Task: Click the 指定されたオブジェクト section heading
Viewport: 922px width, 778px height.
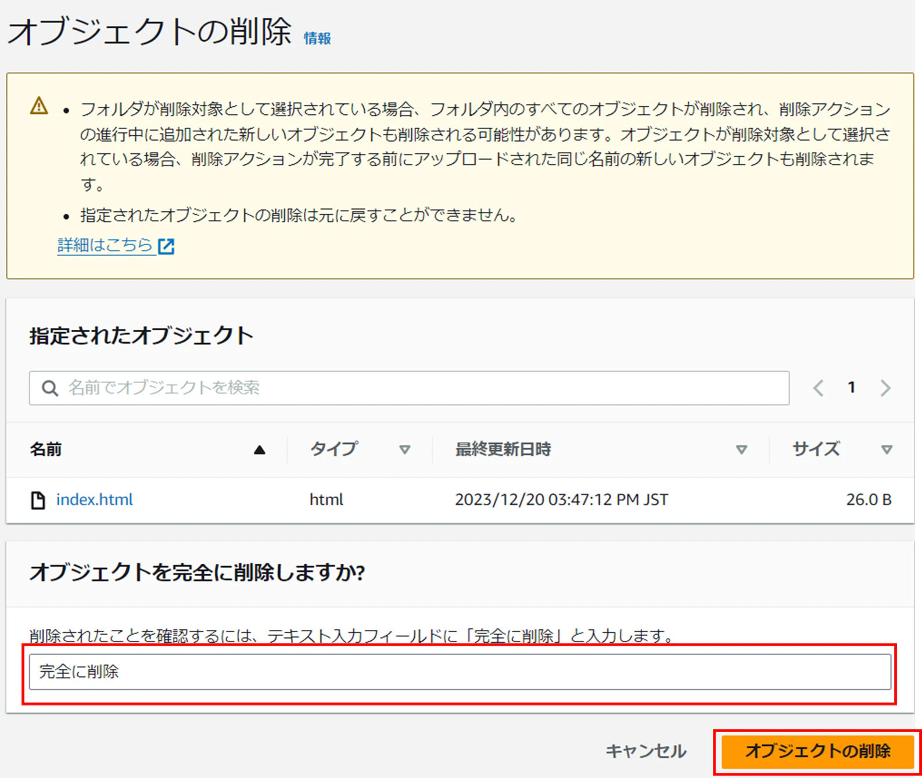Action: (x=142, y=336)
